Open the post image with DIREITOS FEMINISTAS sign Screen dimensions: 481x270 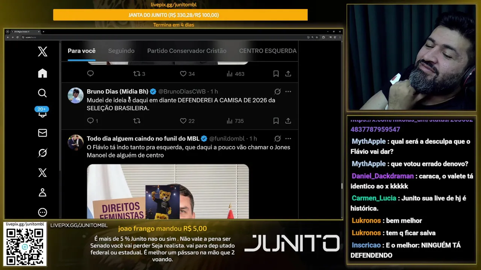coord(168,192)
